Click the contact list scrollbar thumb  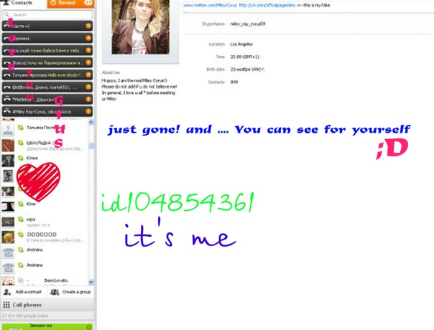(x=91, y=146)
